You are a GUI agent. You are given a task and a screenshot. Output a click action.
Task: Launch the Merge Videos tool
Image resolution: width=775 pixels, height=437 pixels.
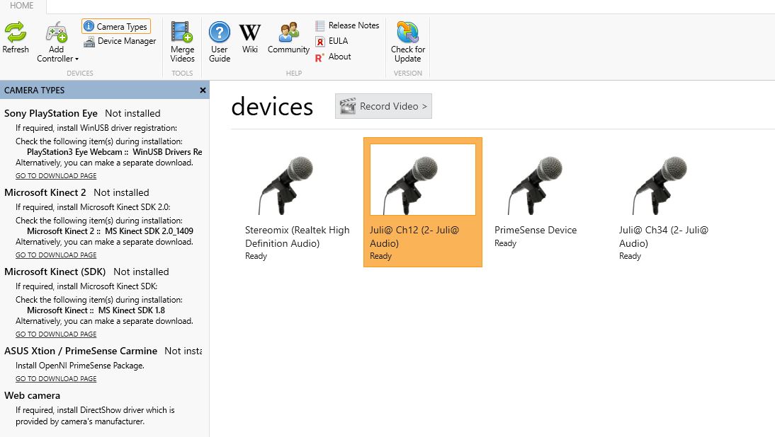click(x=182, y=42)
